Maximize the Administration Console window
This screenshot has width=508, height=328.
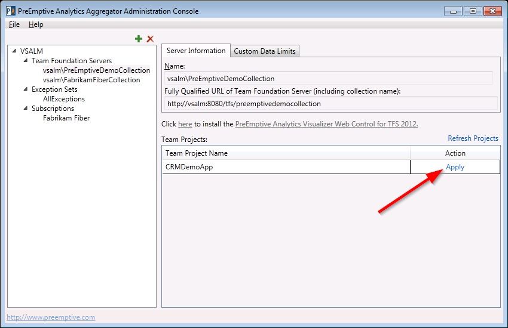[473, 11]
